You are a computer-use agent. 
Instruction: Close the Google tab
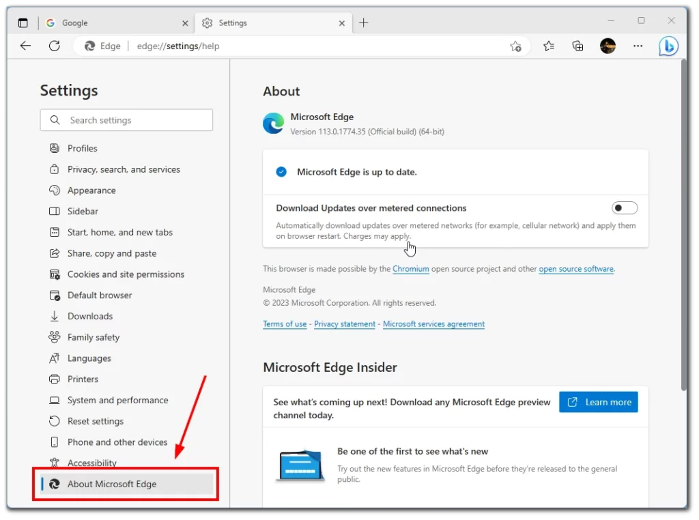[x=185, y=23]
